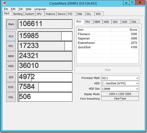Run the OGL benchmark button
This screenshot has height=133, width=147.
coord(11,97)
